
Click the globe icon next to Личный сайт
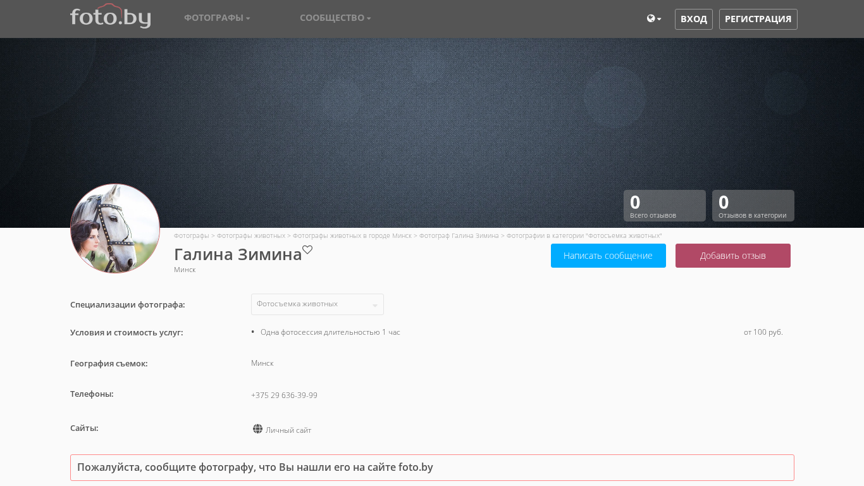(x=257, y=429)
